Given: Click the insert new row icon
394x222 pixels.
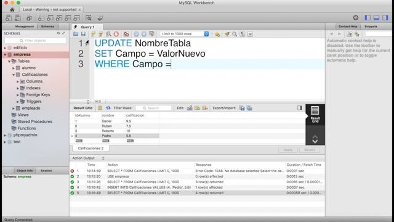Looking at the screenshot, I should click(197, 108).
